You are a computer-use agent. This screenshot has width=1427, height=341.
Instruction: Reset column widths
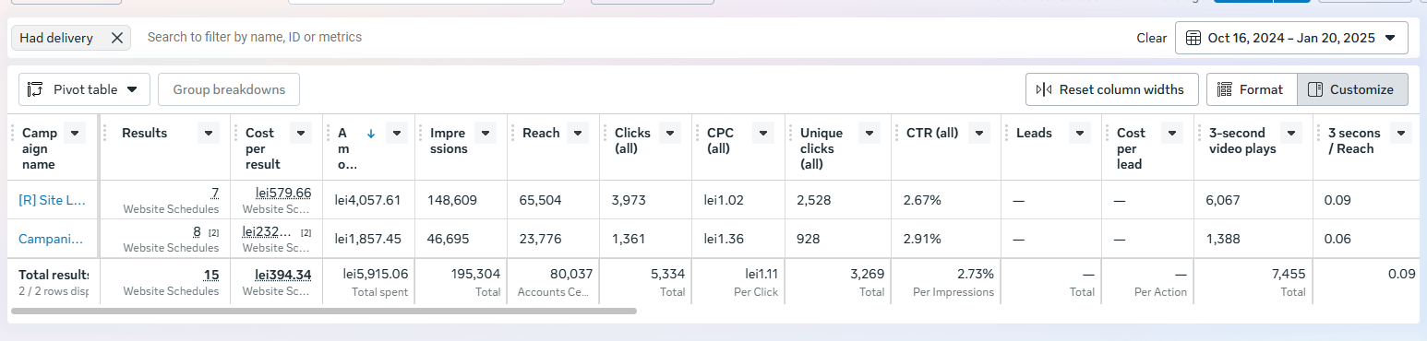click(x=1111, y=89)
